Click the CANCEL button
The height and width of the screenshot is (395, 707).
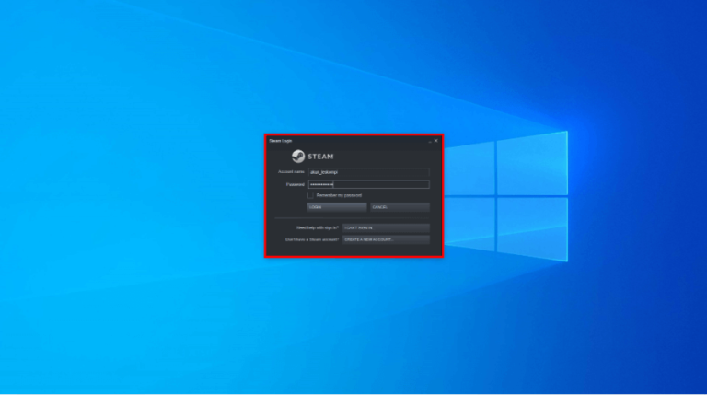click(400, 207)
